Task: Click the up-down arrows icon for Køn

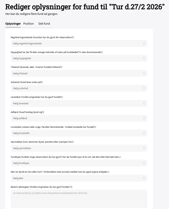Action: (x=144, y=178)
